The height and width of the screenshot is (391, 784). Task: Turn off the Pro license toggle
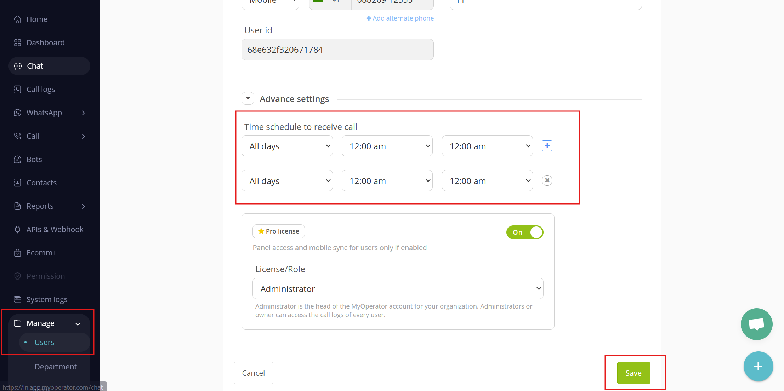[524, 232]
